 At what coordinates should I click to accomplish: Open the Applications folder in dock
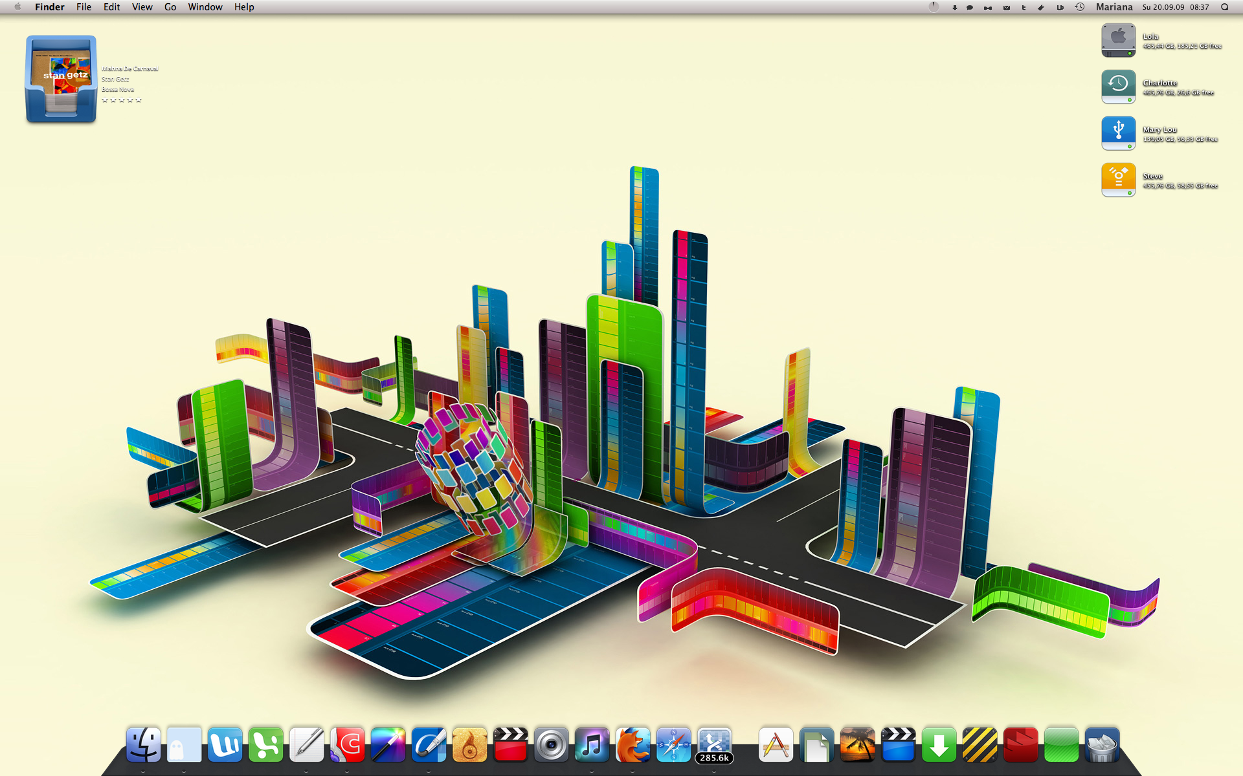tap(776, 745)
